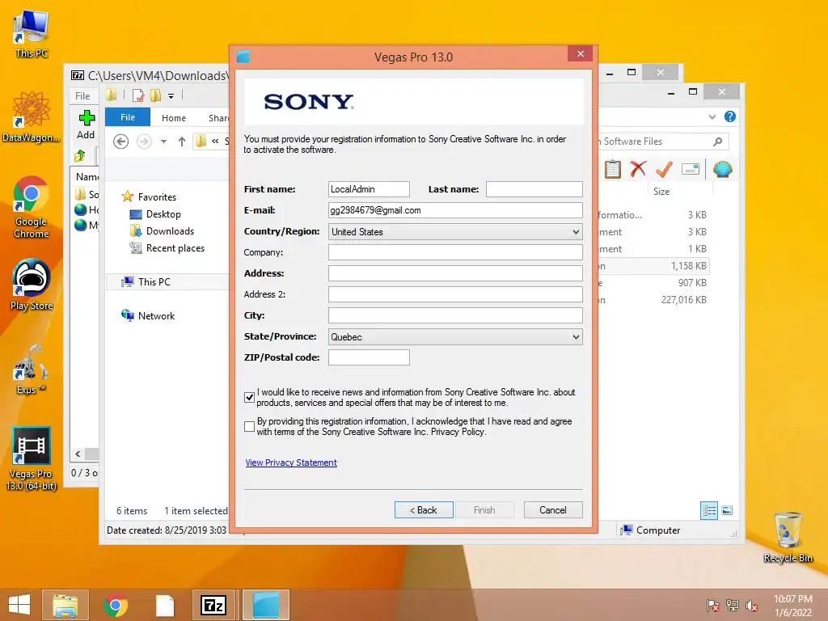Open the File tab in Explorer
Image resolution: width=828 pixels, height=621 pixels.
[x=128, y=117]
